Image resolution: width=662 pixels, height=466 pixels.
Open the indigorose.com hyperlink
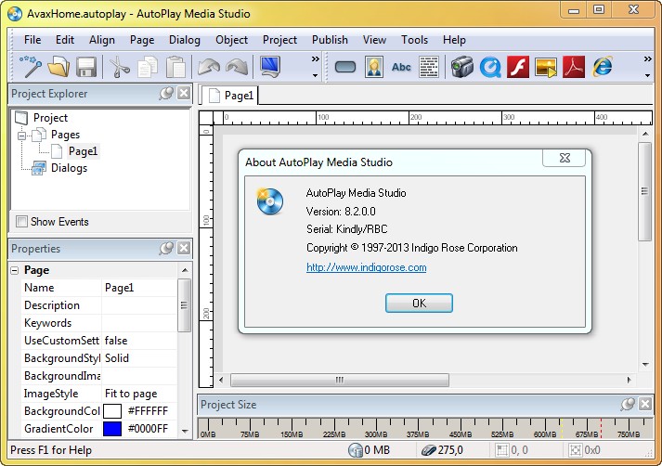(x=366, y=267)
